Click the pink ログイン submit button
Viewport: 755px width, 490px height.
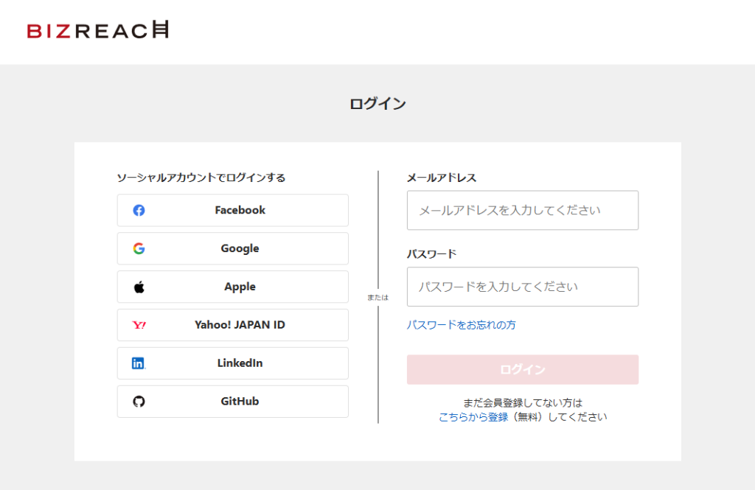523,370
